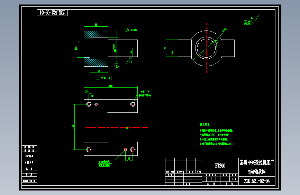Select the first technical requirement line
The image size is (300, 195).
(x=216, y=130)
